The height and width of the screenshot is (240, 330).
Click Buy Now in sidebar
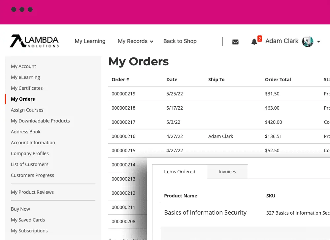(20, 209)
